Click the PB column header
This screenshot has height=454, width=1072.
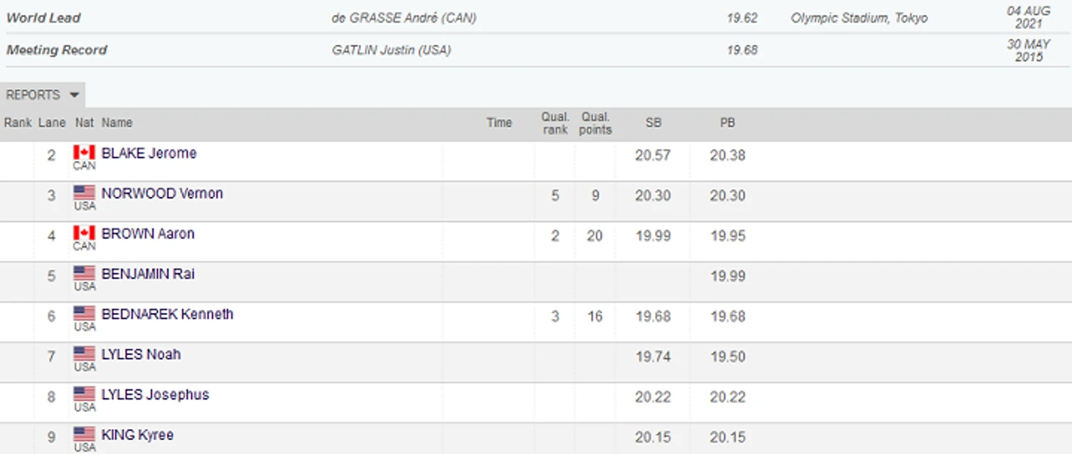tap(727, 123)
